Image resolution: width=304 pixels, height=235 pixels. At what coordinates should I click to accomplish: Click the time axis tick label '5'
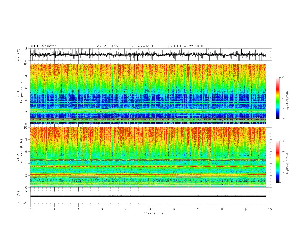[x=150, y=209]
